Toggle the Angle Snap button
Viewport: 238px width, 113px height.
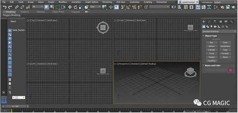click(x=128, y=7)
